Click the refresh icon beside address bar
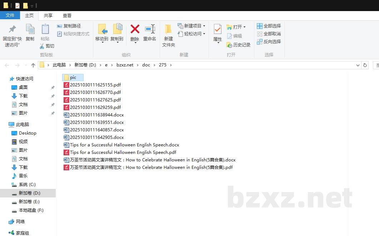The height and width of the screenshot is (236, 379). pos(365,65)
